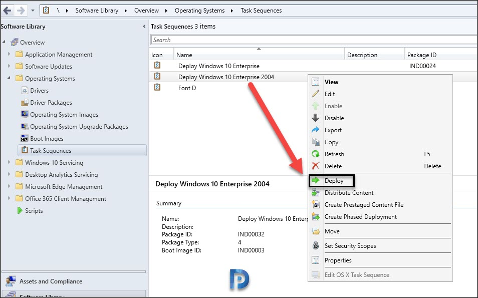
Task: Choose Deploy from the context menu
Action: [x=380, y=181]
